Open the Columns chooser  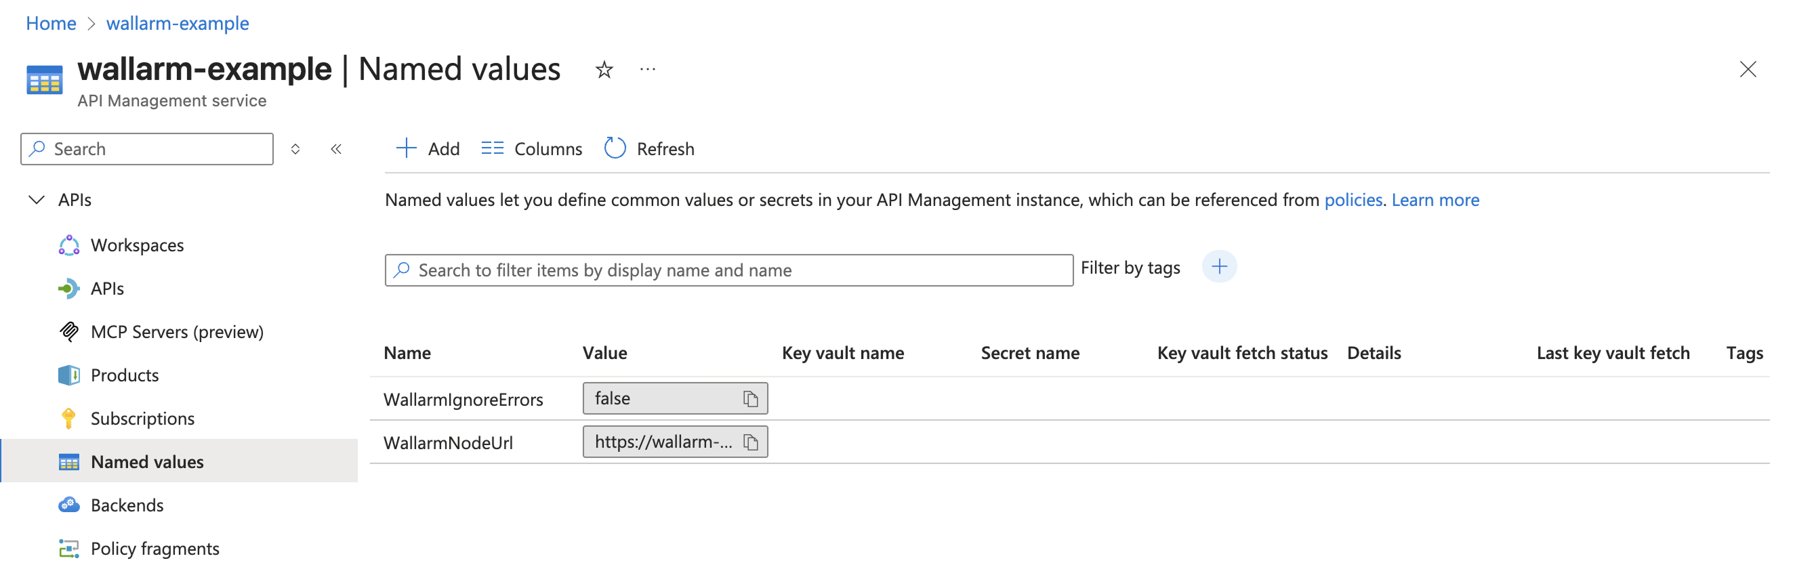click(532, 149)
